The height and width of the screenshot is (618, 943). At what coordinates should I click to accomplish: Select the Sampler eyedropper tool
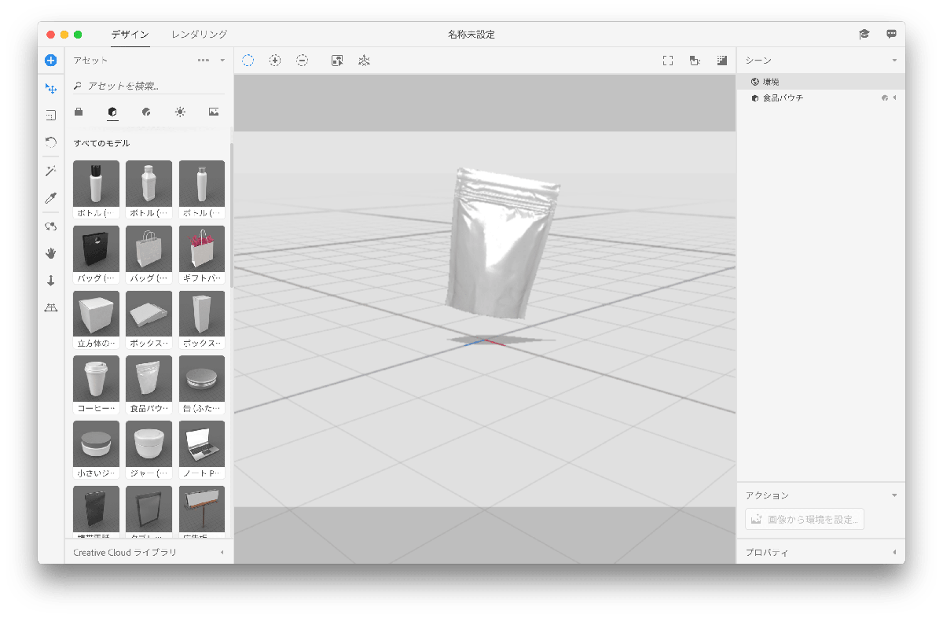[x=50, y=198]
